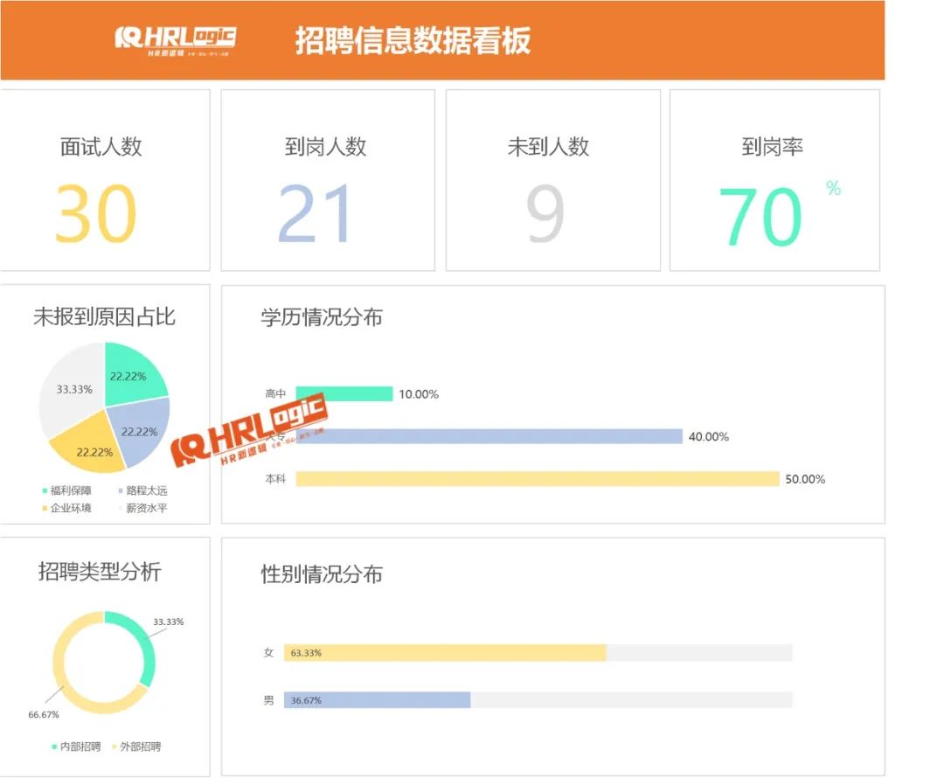Click the 10.00% bar value label

pyautogui.click(x=419, y=394)
